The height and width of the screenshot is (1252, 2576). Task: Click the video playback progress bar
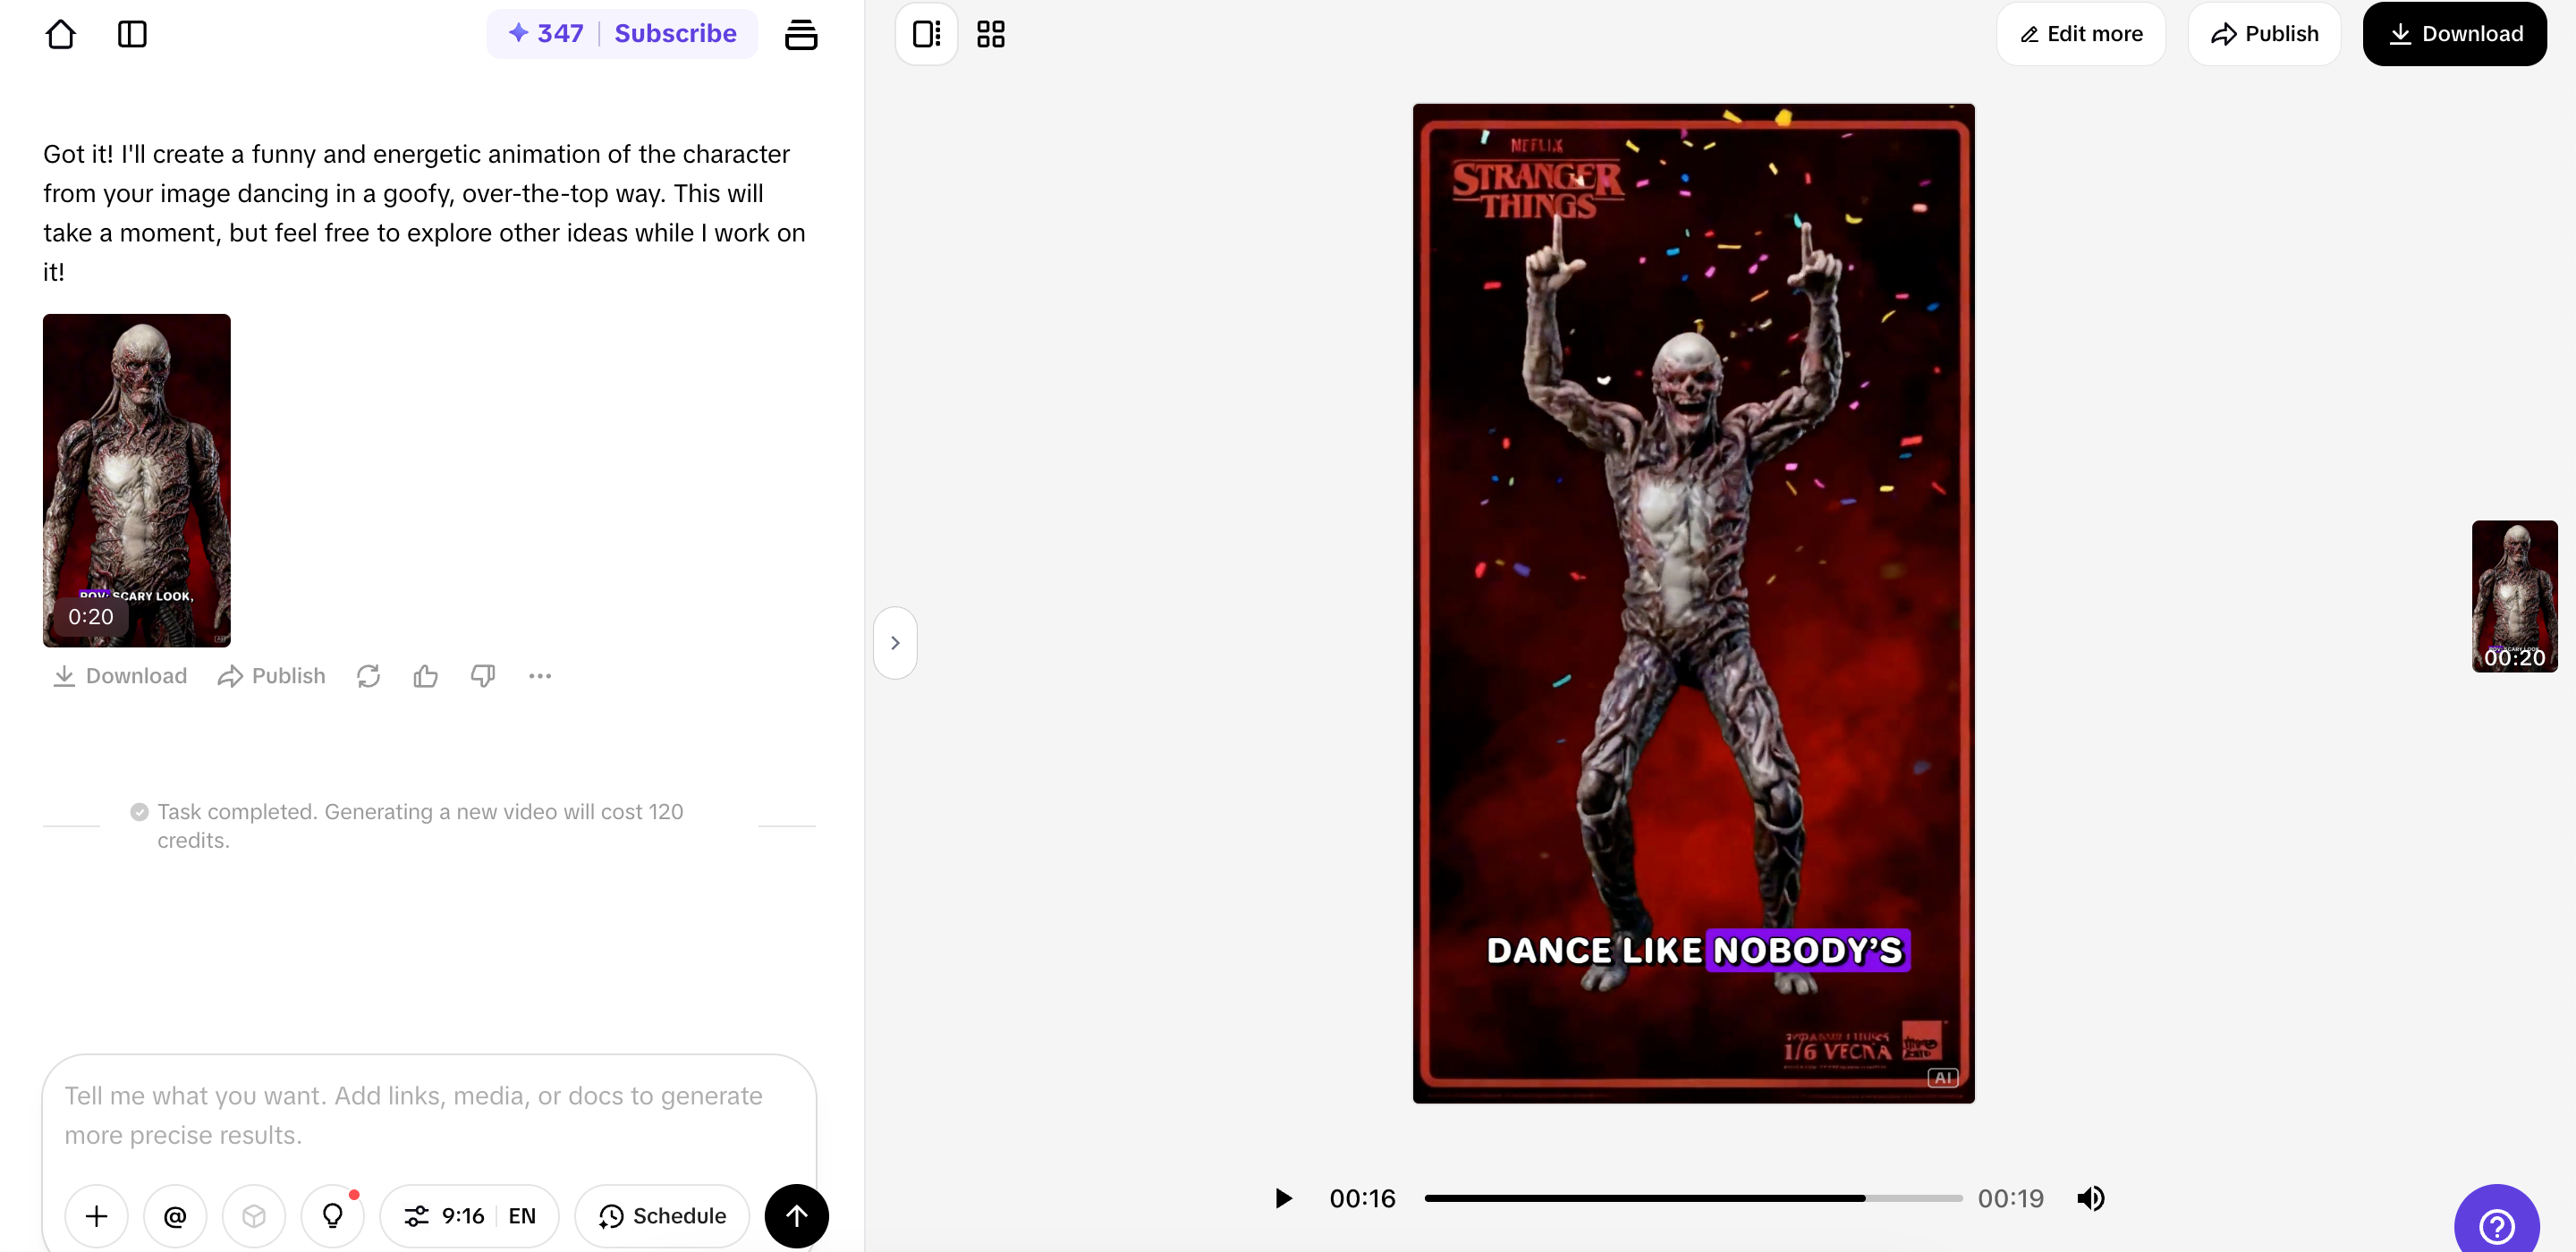point(1692,1197)
